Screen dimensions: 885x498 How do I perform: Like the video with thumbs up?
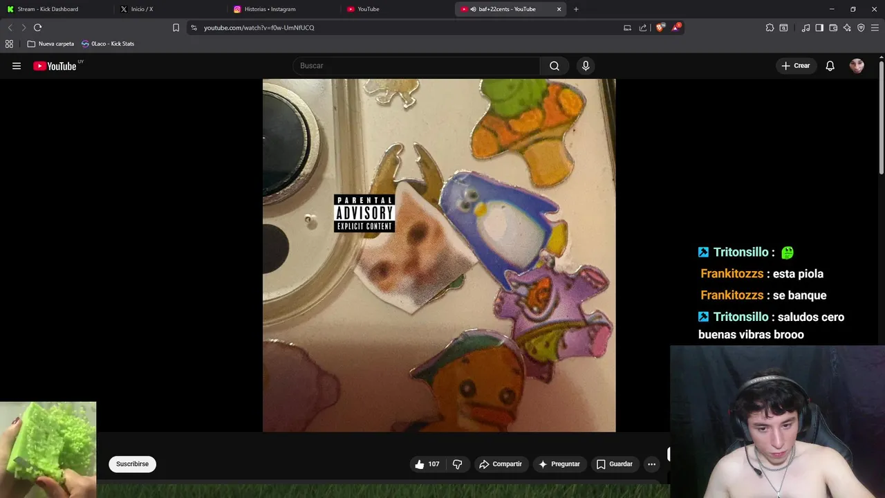(420, 464)
